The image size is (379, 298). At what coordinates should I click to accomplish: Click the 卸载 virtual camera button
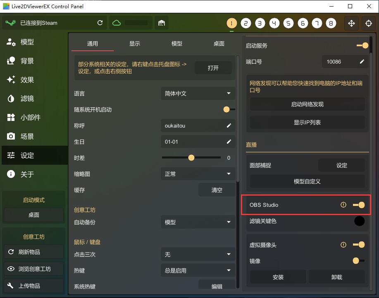[337, 277]
